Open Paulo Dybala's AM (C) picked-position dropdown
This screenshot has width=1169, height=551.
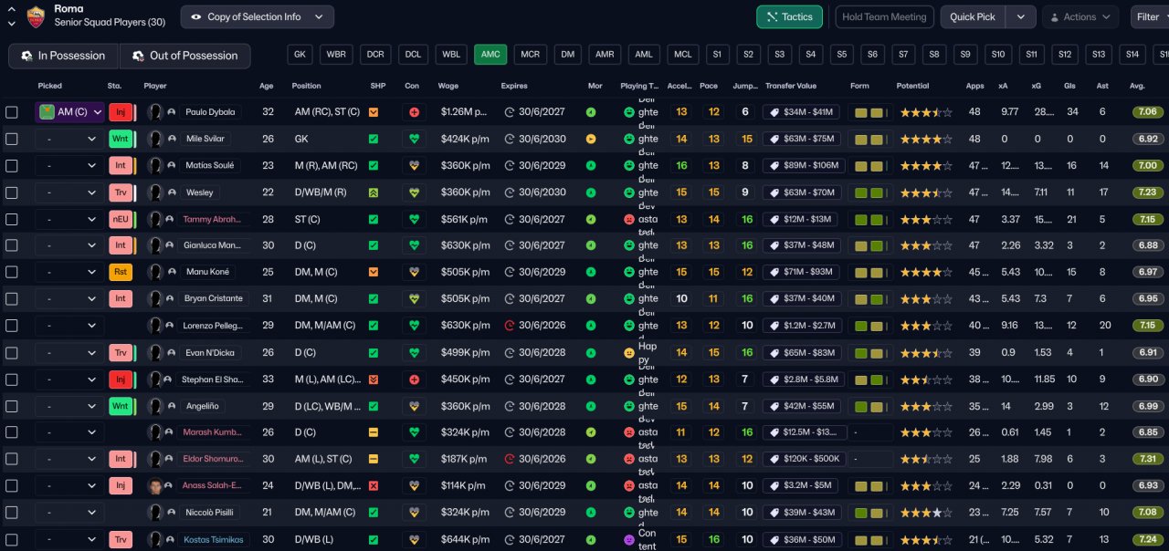70,112
